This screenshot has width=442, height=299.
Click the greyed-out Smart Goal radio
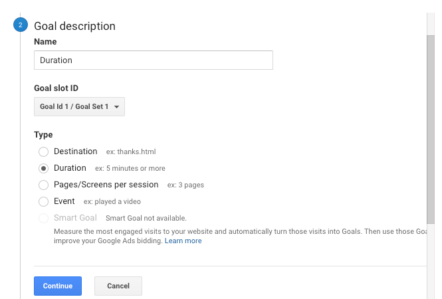43,218
